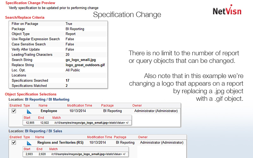Click the Modification Time header in BI Marketing table
This screenshot has width=253, height=158.
[x=80, y=106]
